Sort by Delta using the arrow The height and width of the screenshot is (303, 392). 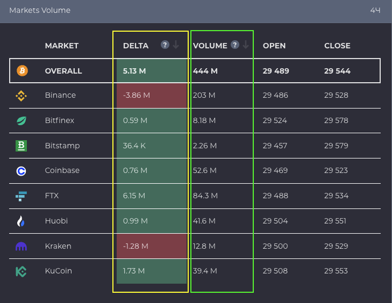[x=176, y=45]
